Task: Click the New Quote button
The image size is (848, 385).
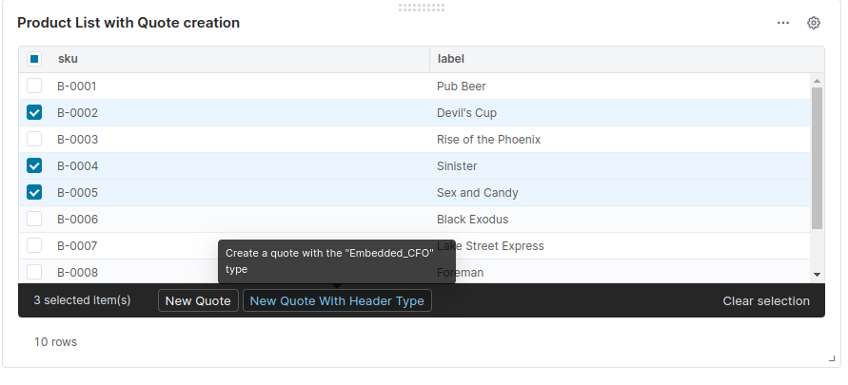Action: (198, 300)
